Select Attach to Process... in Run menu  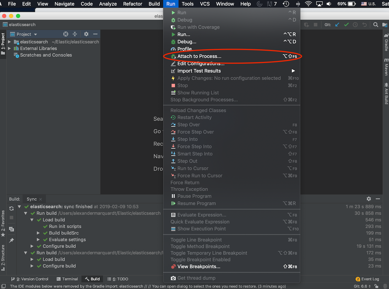pos(232,56)
